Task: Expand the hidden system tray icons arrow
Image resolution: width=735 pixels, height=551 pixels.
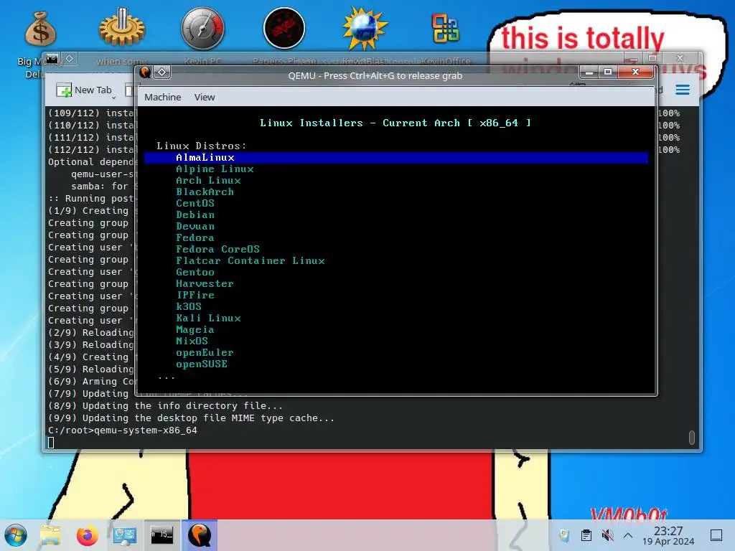Action: click(628, 535)
